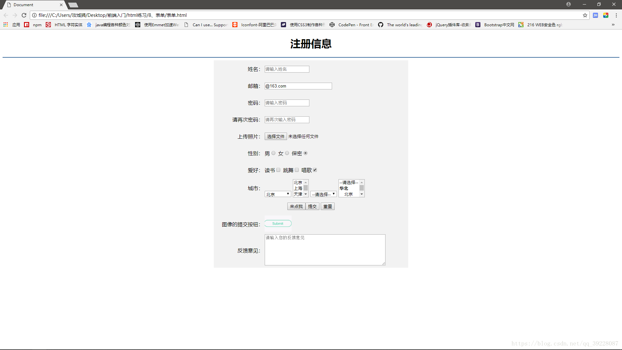Open the --请选择-- city dropdown

pyautogui.click(x=324, y=194)
